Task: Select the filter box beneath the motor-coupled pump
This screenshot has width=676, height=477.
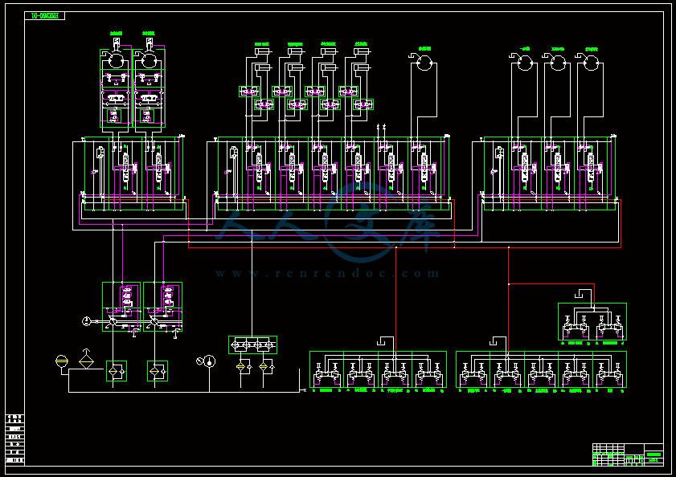Action: tap(117, 371)
